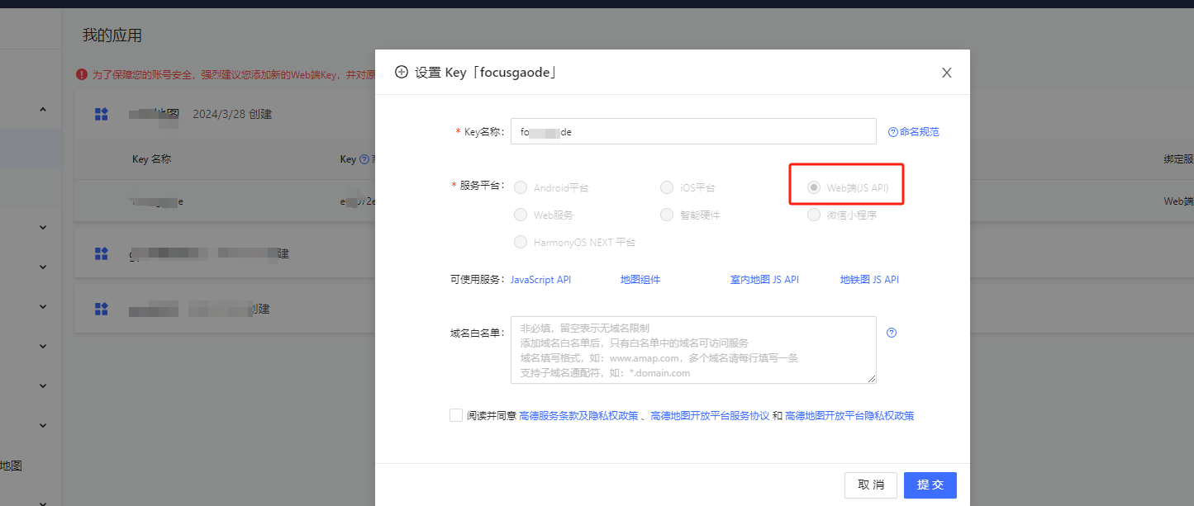Open the 命名规范 help link

point(913,131)
